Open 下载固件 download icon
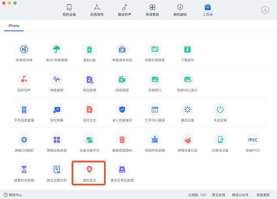The image size is (277, 199). [x=187, y=49]
